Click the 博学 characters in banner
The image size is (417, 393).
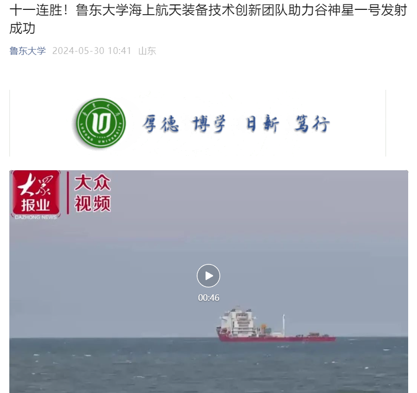[x=209, y=124]
